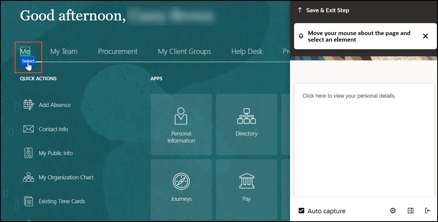The height and width of the screenshot is (222, 438).
Task: Click the up arrow beside Save & Exit
Action: point(300,10)
